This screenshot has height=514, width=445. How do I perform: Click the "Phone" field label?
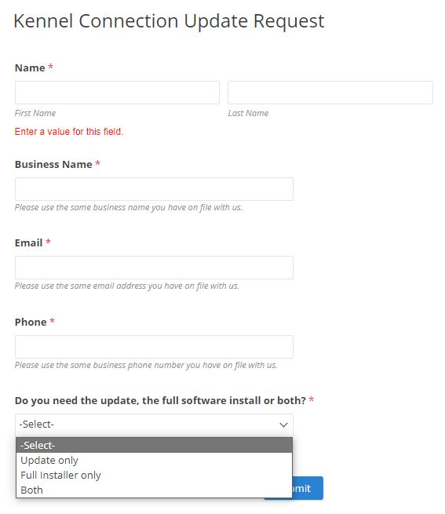tap(31, 322)
